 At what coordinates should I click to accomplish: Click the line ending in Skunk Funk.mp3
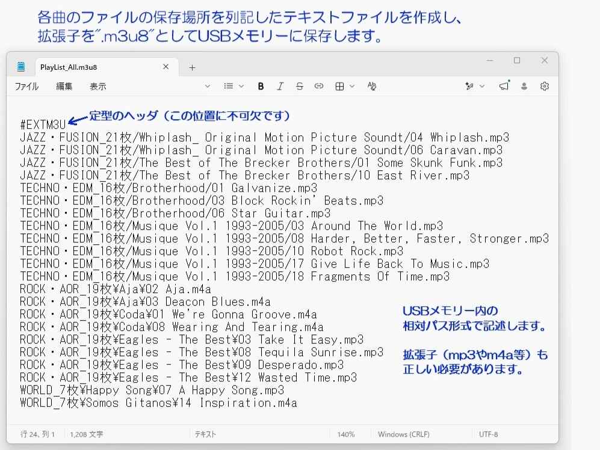261,162
